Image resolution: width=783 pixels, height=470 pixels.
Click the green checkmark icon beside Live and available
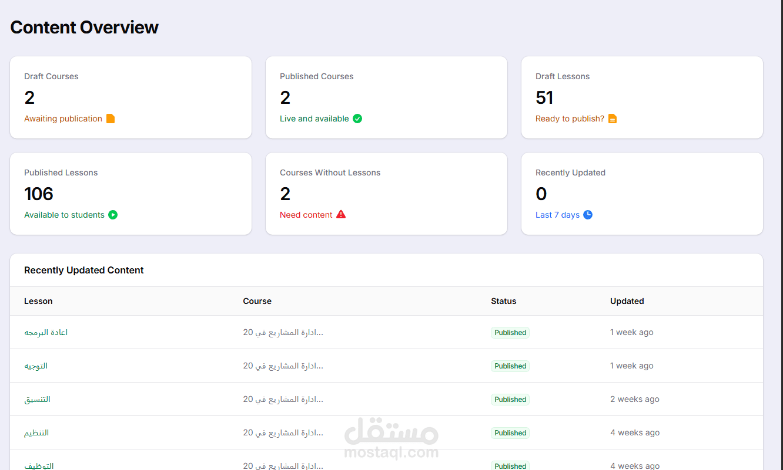pos(357,119)
